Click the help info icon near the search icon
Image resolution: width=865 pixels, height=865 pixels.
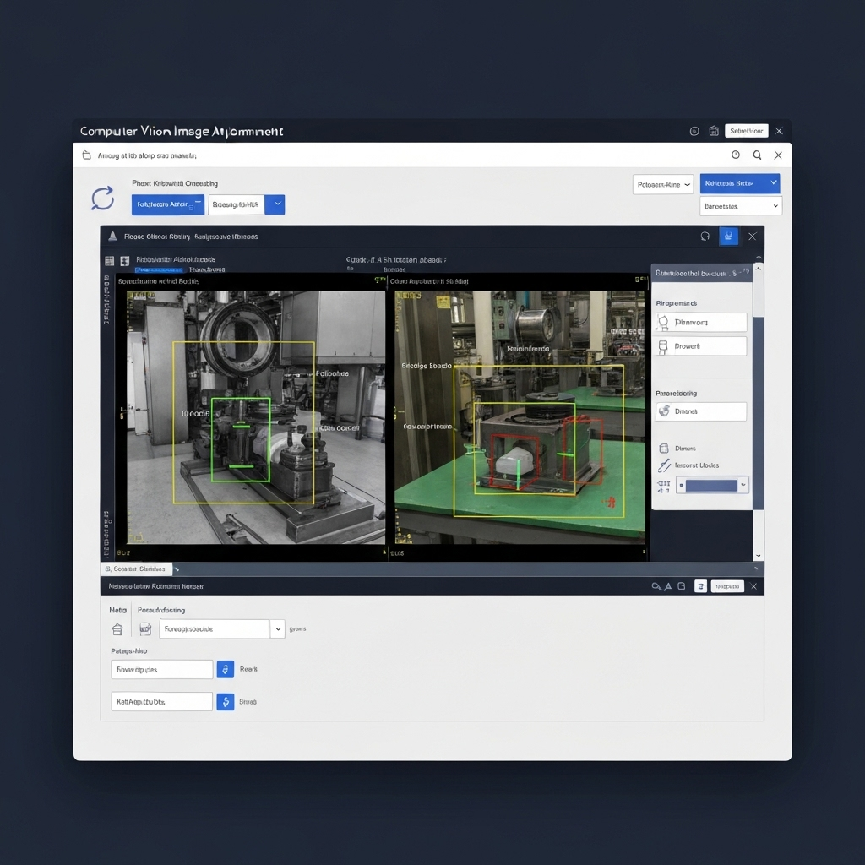coord(735,155)
